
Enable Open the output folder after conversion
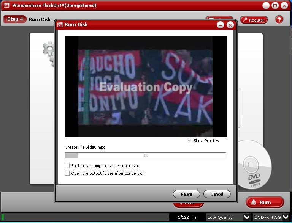click(67, 173)
